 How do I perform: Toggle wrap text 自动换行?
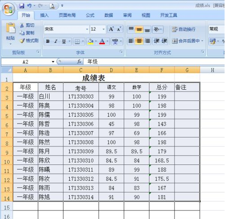[184, 29]
